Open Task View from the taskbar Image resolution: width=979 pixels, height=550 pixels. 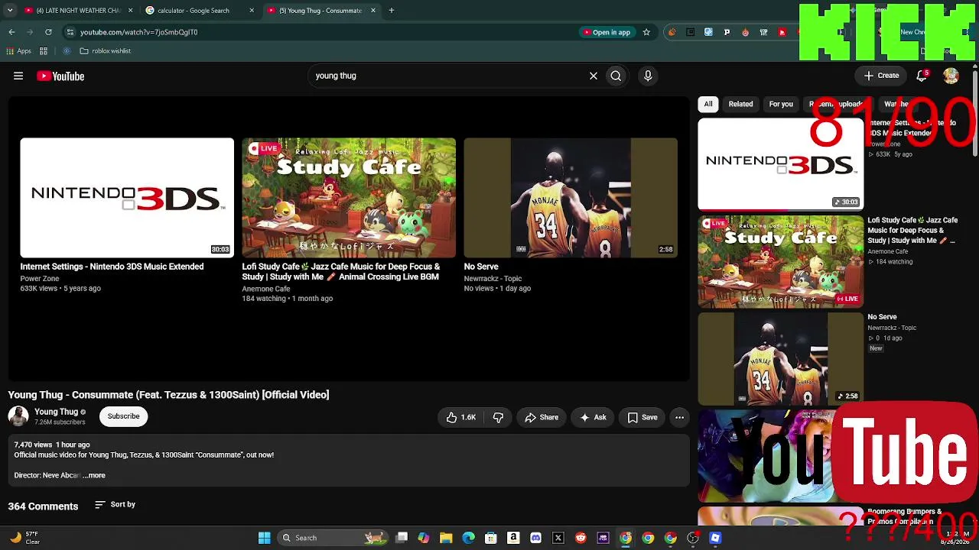tap(402, 538)
